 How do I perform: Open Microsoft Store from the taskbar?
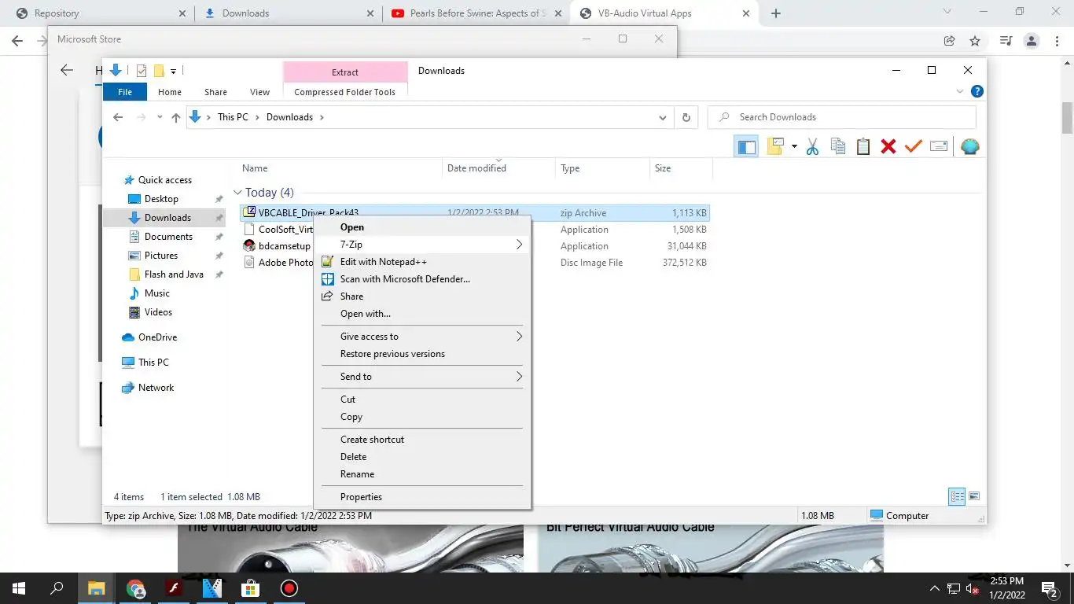click(250, 588)
